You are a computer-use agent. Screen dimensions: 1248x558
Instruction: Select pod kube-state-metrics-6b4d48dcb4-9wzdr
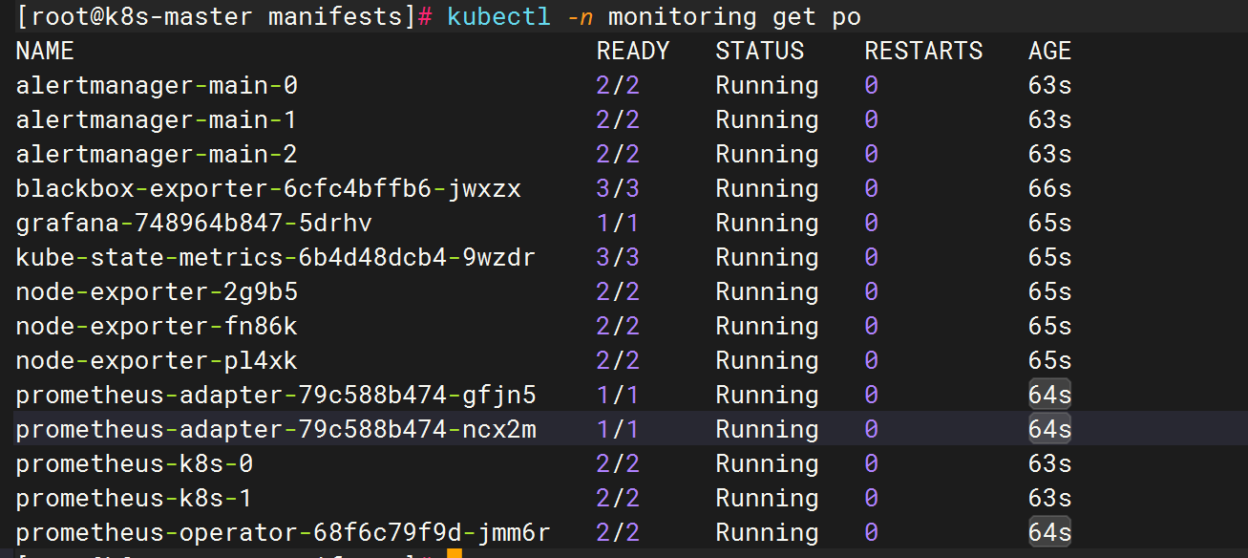[276, 258]
